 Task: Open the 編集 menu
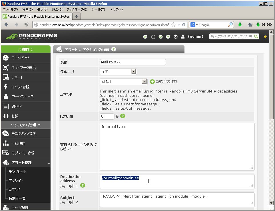[x=27, y=9]
